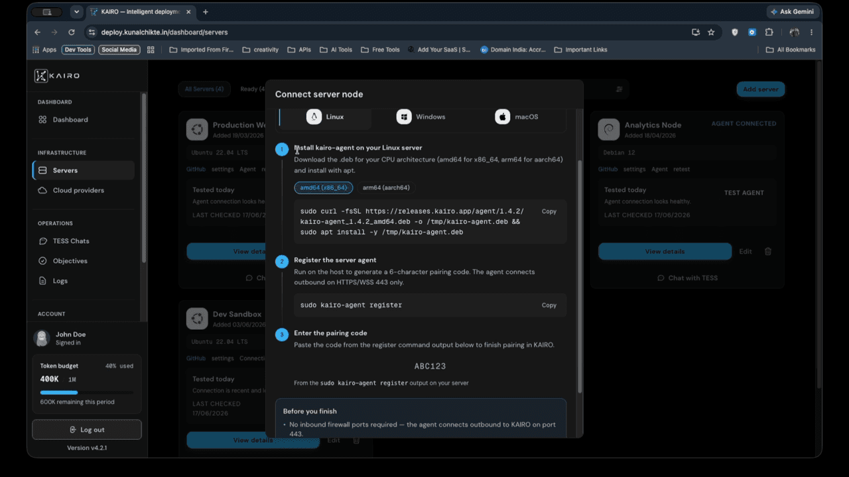
Task: Open the Social Media bookmark group
Action: 119,50
